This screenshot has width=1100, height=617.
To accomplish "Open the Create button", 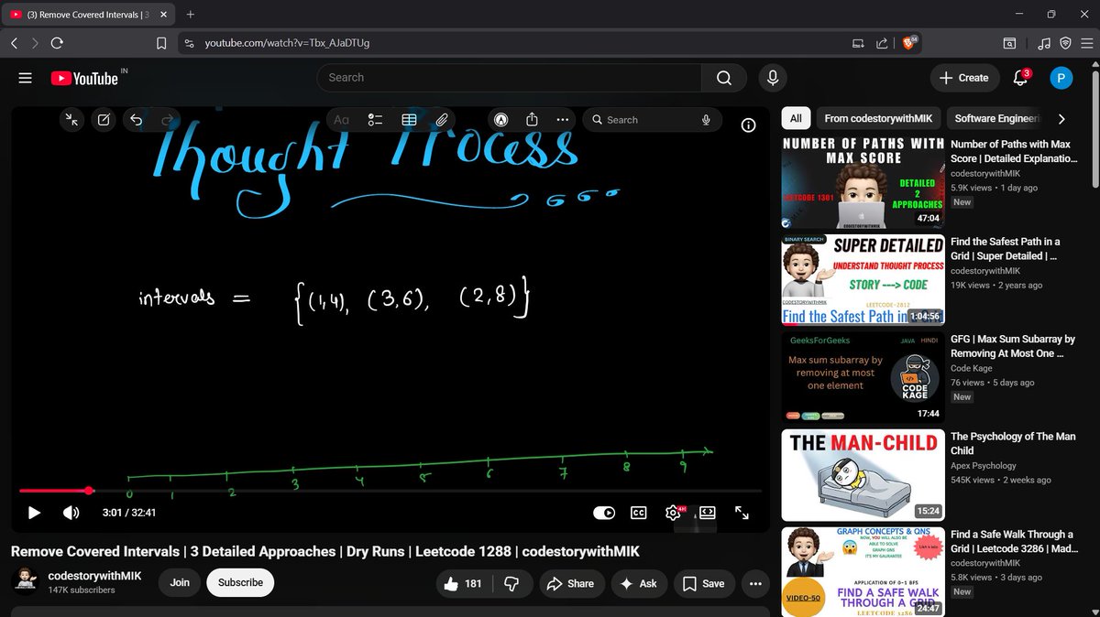I will [964, 78].
